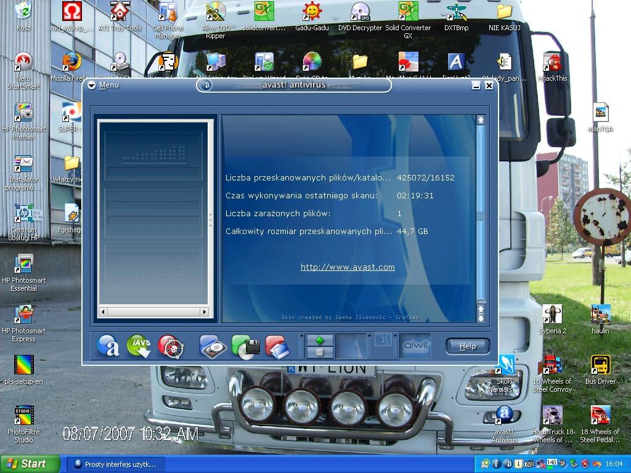Select the Hard Truck 18 Wheels desktop icon
The width and height of the screenshot is (631, 473).
pos(552,425)
